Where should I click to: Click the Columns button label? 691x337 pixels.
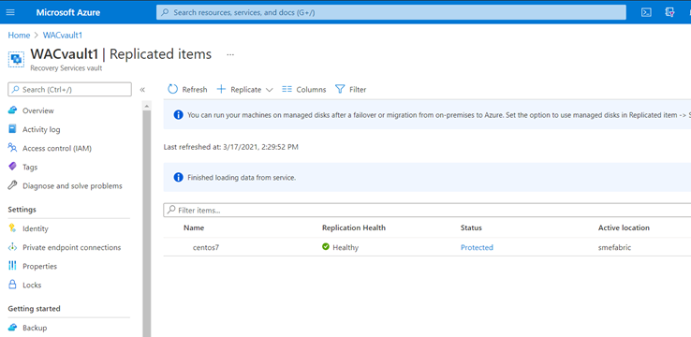(x=311, y=90)
